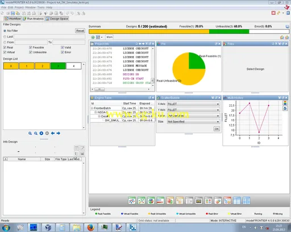This screenshot has width=291, height=232.
Task: Click the blue left arrow under Design List
Action: [53, 133]
